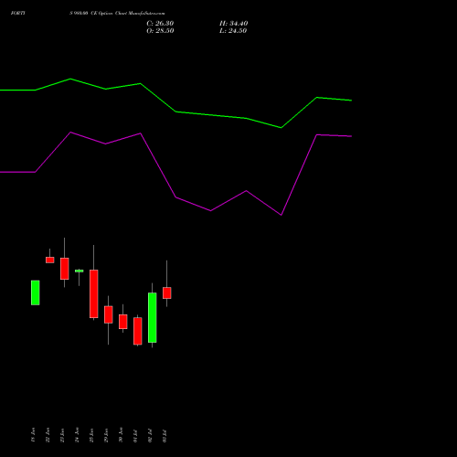
Task: Click the first green candlestick on the left
Action: pos(36,292)
